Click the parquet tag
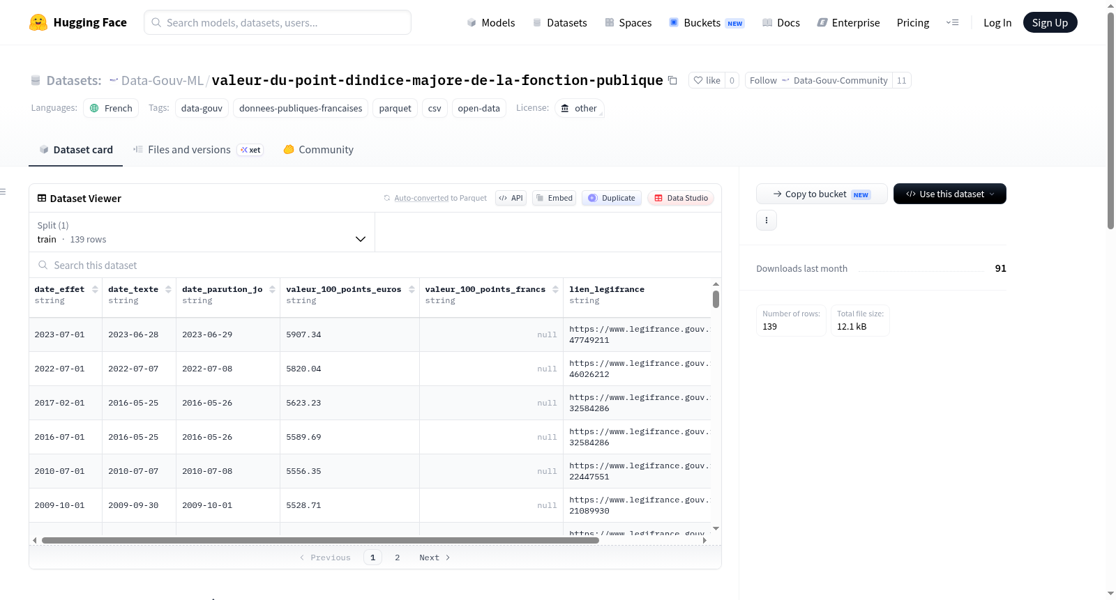This screenshot has width=1116, height=600. (395, 108)
